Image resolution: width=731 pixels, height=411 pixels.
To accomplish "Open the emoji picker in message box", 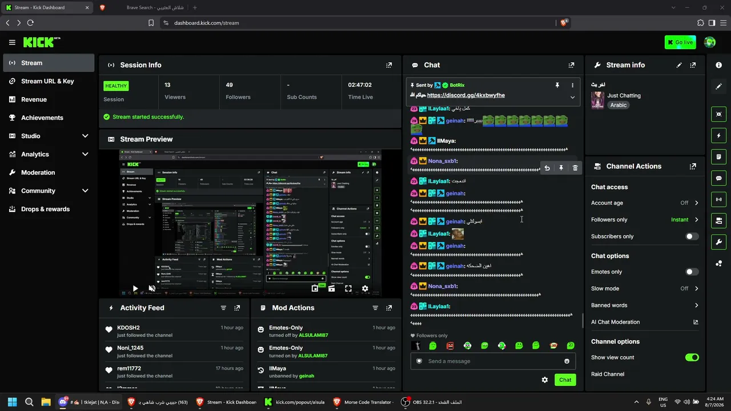I will coord(567,361).
